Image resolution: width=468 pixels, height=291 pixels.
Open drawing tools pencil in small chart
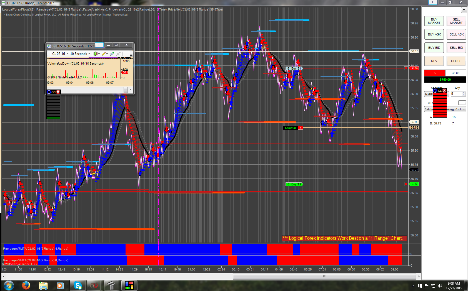click(104, 54)
